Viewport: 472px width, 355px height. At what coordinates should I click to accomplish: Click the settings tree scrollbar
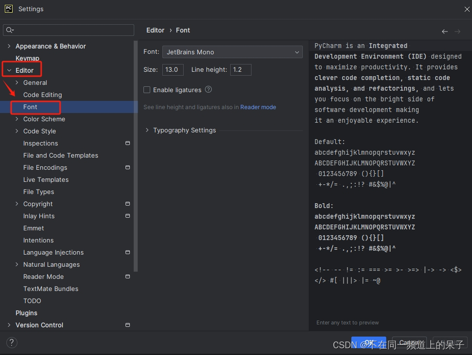coord(136,156)
